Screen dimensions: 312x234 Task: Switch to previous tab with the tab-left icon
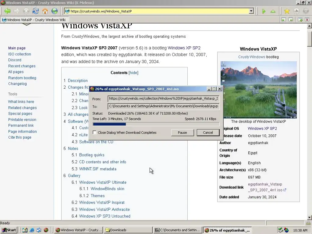pos(284,20)
